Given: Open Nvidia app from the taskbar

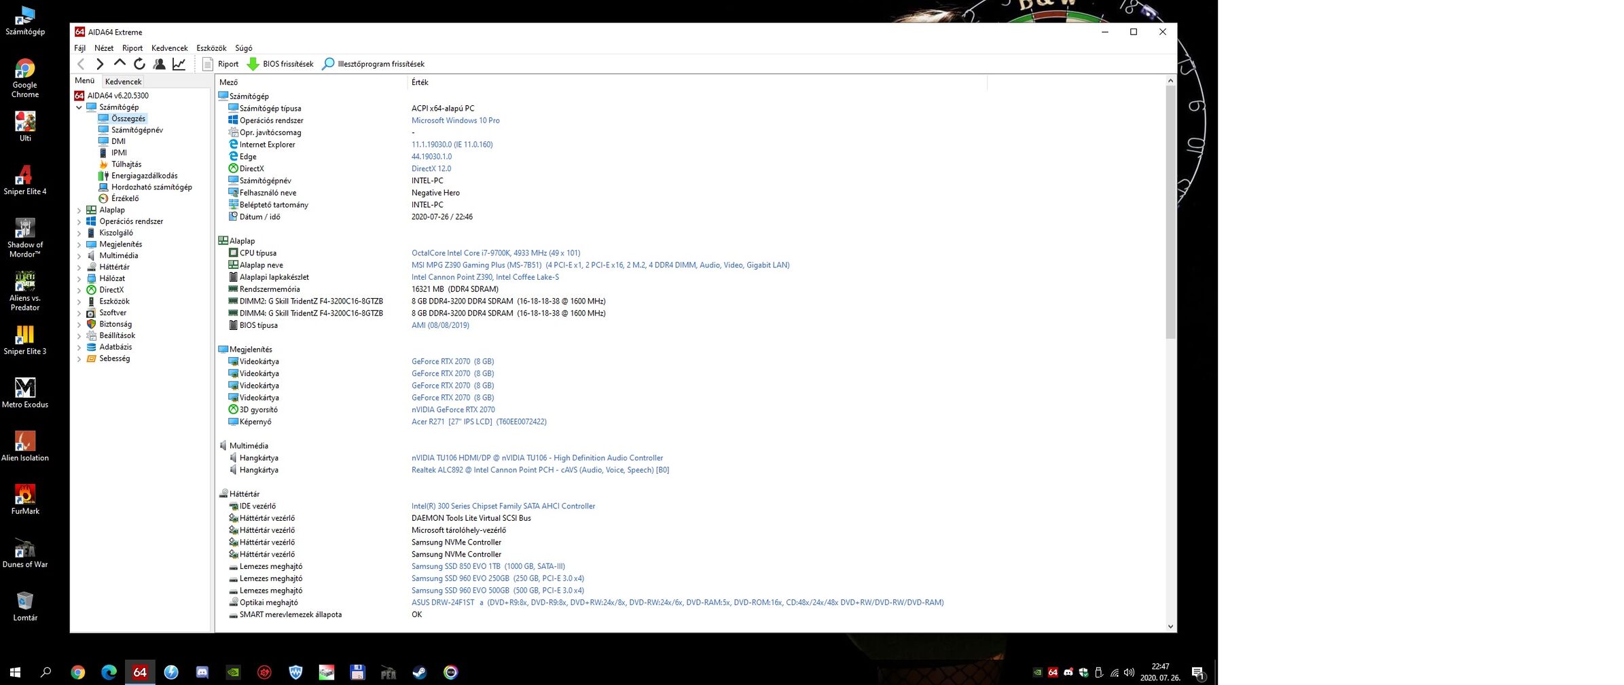Looking at the screenshot, I should 233,672.
